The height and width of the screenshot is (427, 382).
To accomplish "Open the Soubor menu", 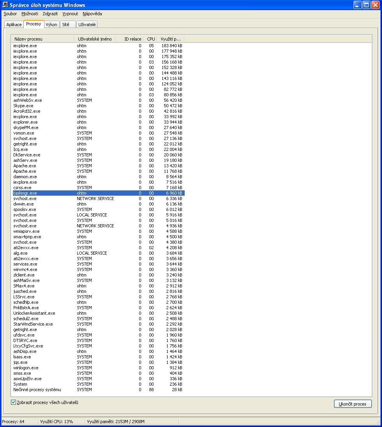I will [x=10, y=14].
